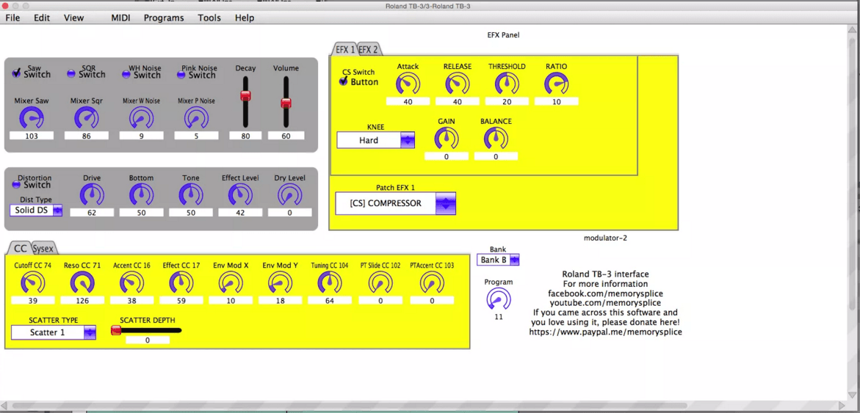Select the EFX 1 tab

[345, 49]
